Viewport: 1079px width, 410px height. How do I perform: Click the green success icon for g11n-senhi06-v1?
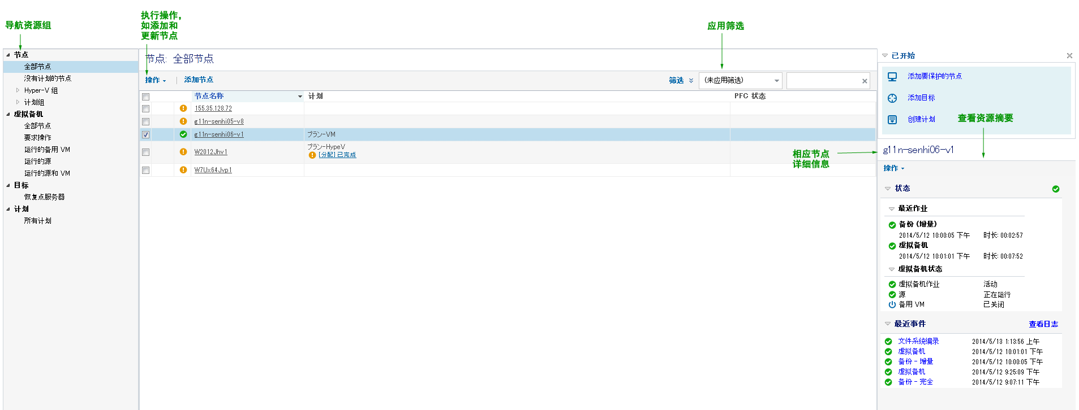click(x=183, y=134)
